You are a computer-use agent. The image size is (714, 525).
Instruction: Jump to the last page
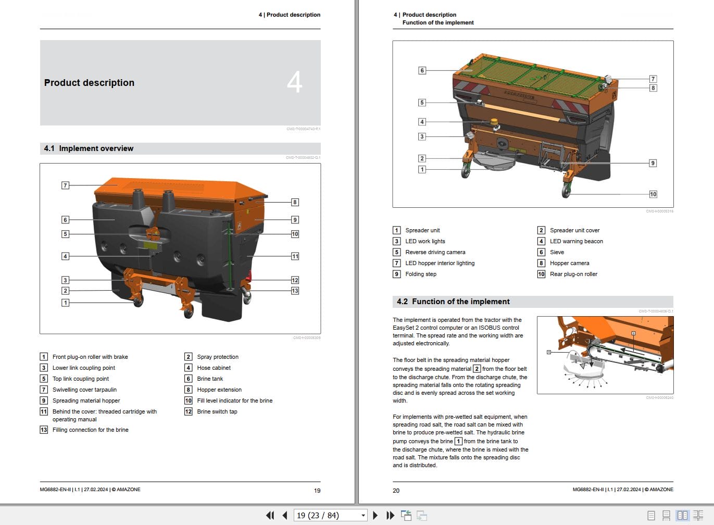(x=390, y=515)
